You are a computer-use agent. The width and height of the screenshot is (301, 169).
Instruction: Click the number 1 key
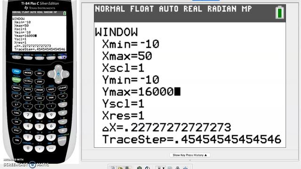(28, 137)
